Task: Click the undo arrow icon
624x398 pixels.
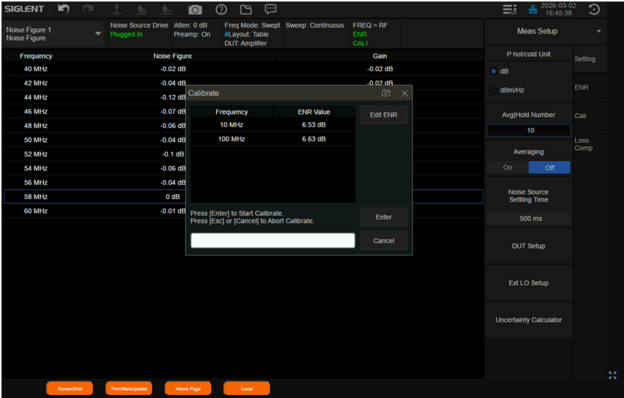Action: point(64,9)
